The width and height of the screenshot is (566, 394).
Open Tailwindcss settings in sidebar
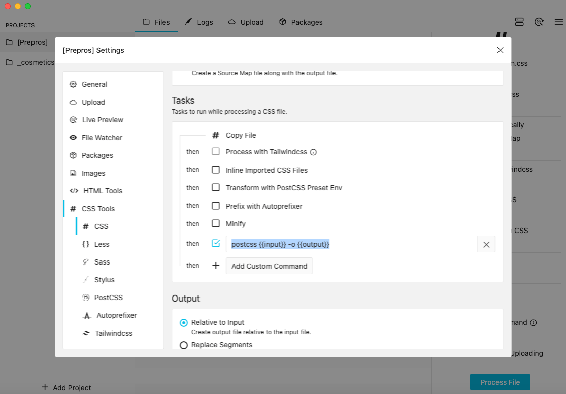113,333
